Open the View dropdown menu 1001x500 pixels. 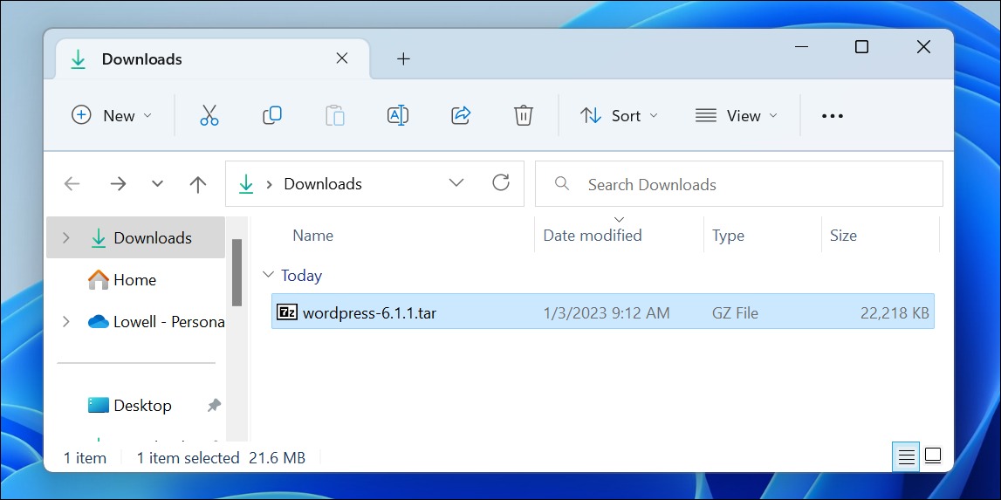737,115
